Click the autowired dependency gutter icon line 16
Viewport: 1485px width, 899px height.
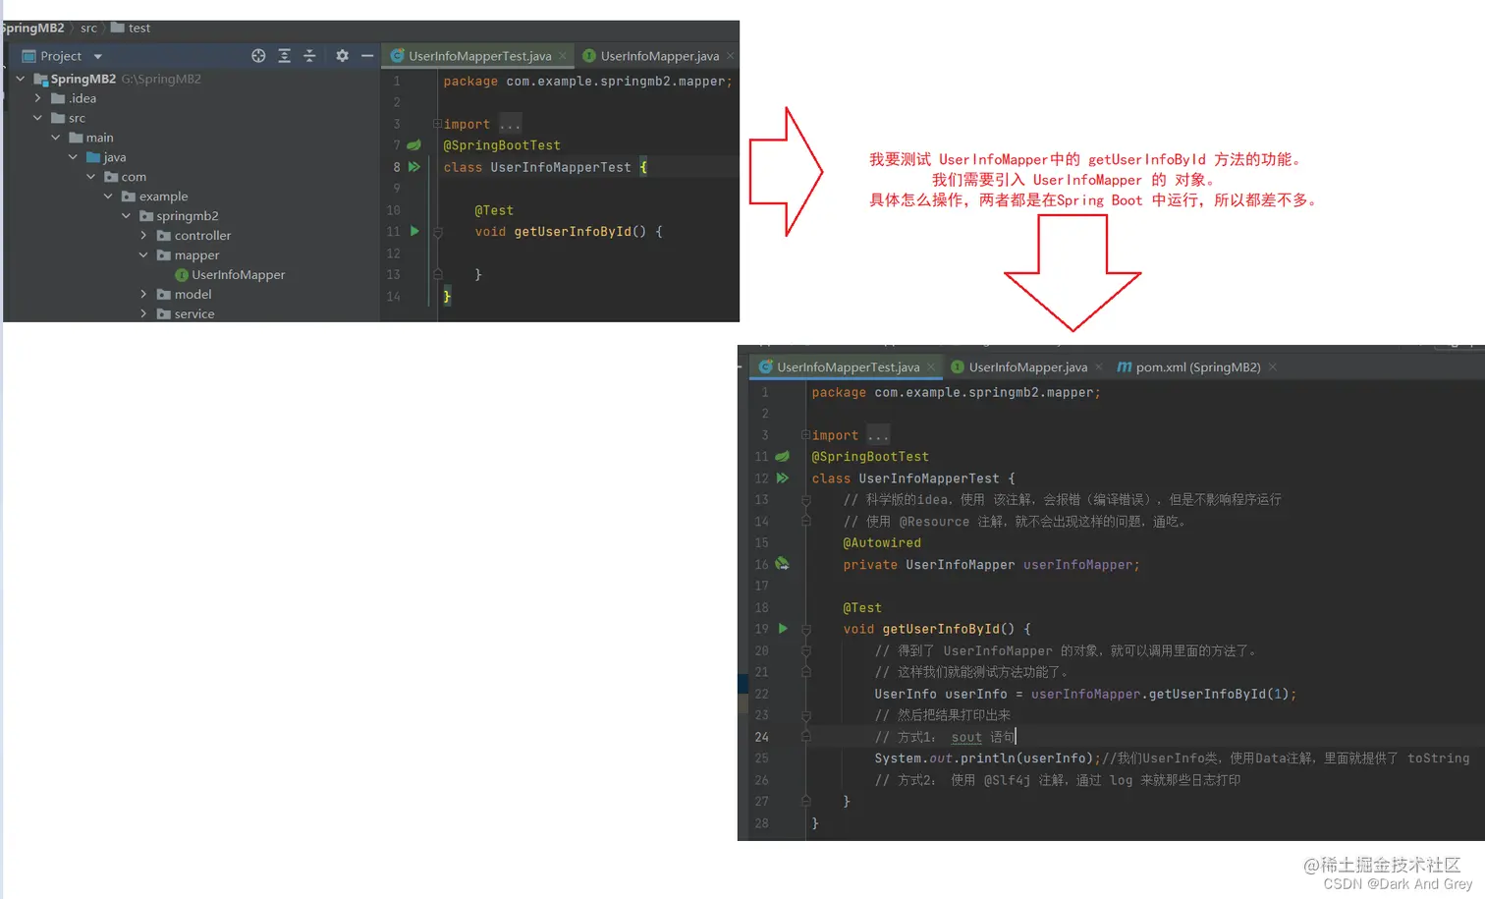783,564
